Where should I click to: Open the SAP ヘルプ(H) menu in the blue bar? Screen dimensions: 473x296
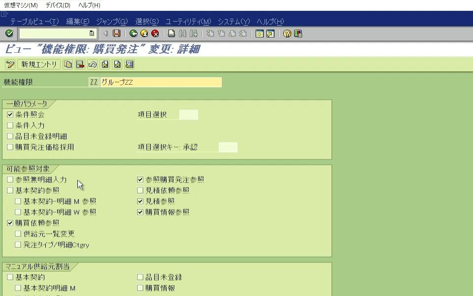[x=270, y=21]
